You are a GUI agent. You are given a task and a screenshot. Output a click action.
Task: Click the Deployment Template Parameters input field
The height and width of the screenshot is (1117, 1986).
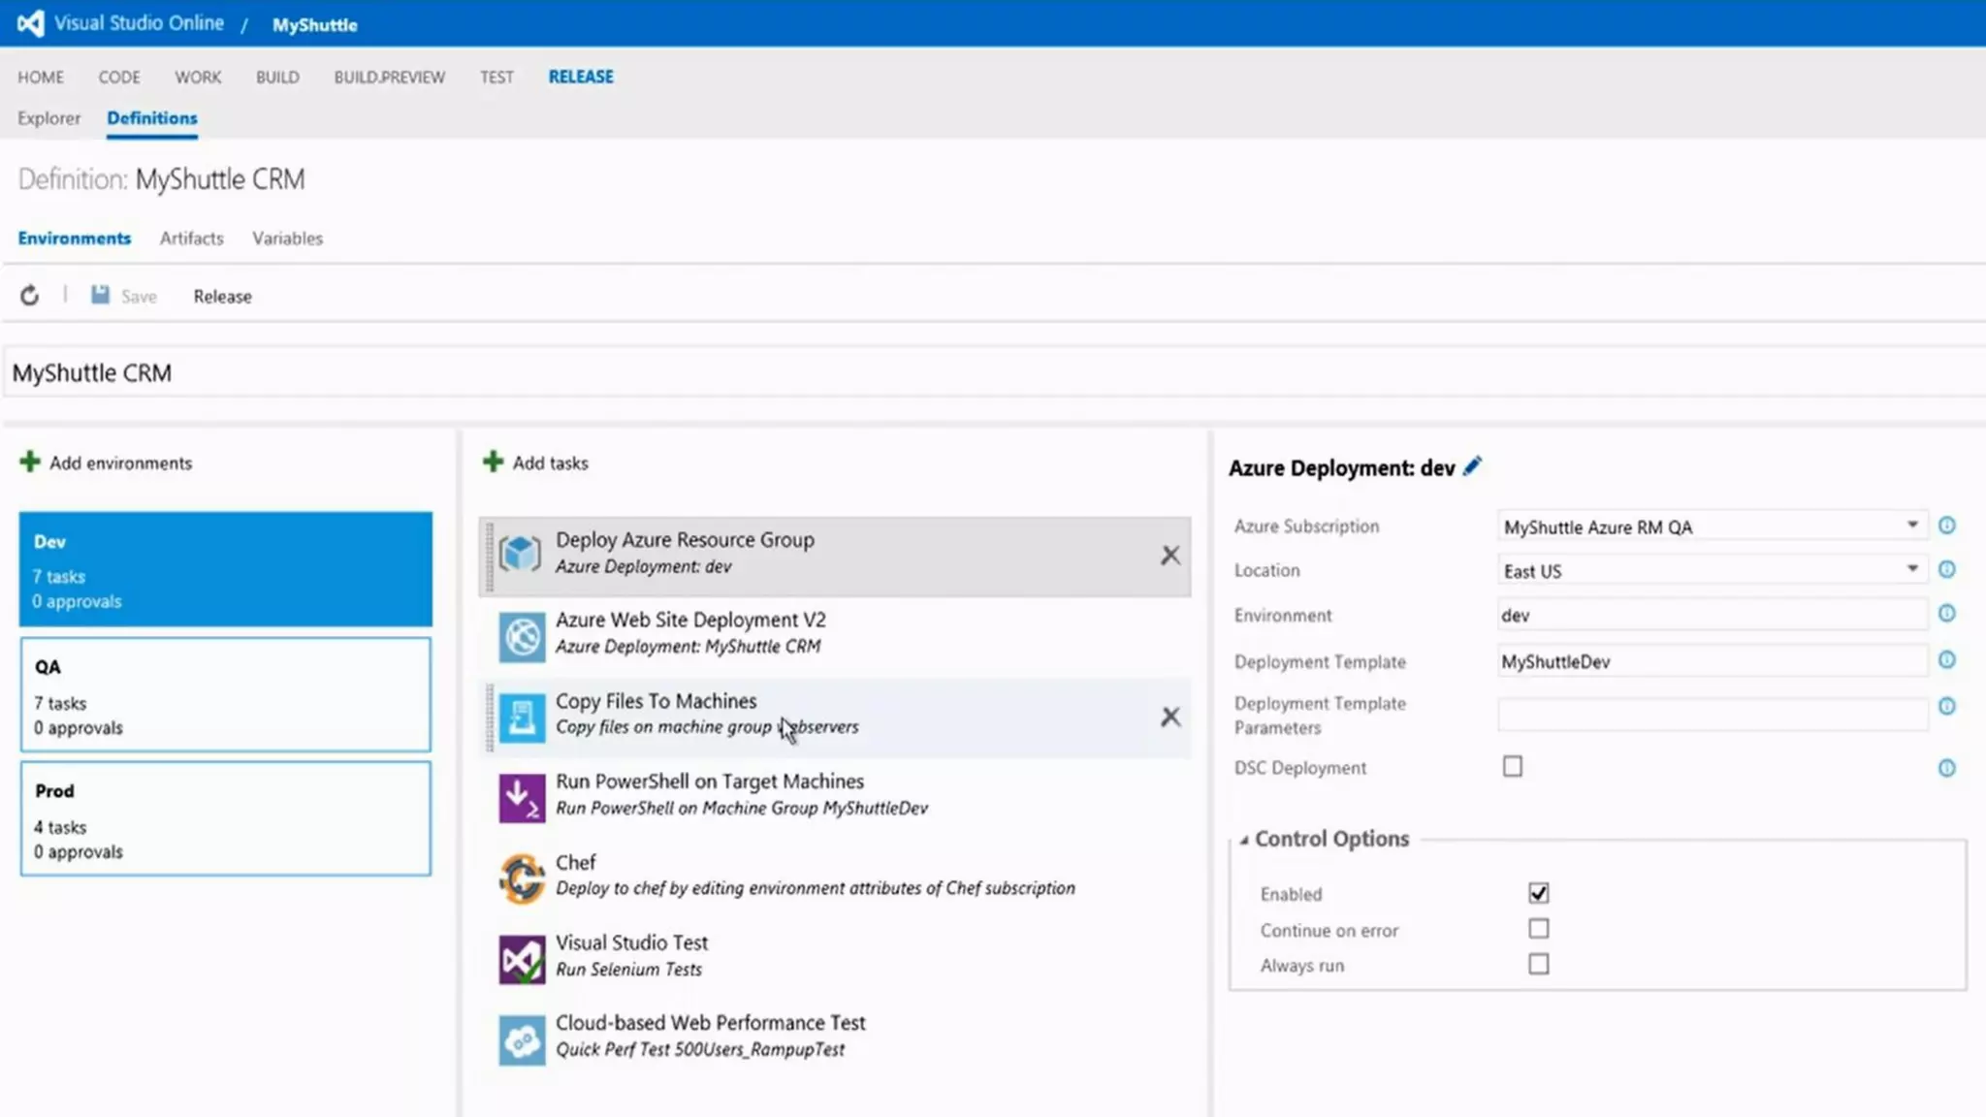(x=1712, y=715)
